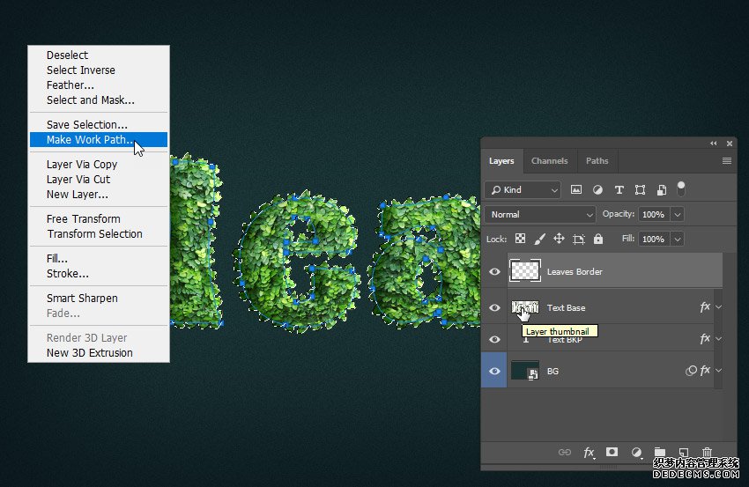Open the Kind filter dropdown
Viewport: 749px width, 487px height.
(x=523, y=190)
